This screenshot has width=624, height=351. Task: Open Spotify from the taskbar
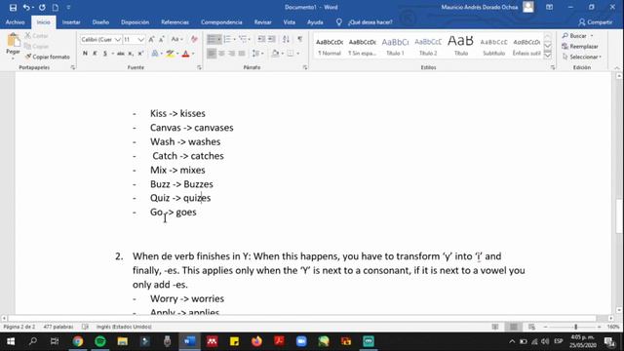click(100, 341)
